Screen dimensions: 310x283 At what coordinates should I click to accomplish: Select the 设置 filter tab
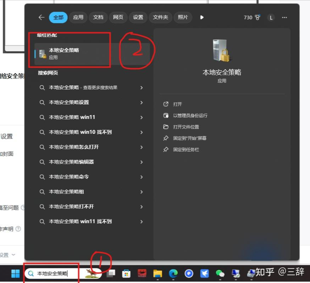pyautogui.click(x=138, y=17)
